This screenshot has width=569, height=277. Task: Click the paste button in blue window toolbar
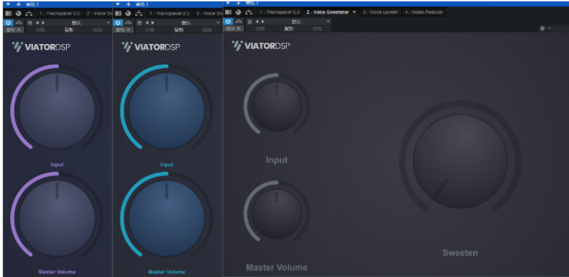click(x=207, y=30)
